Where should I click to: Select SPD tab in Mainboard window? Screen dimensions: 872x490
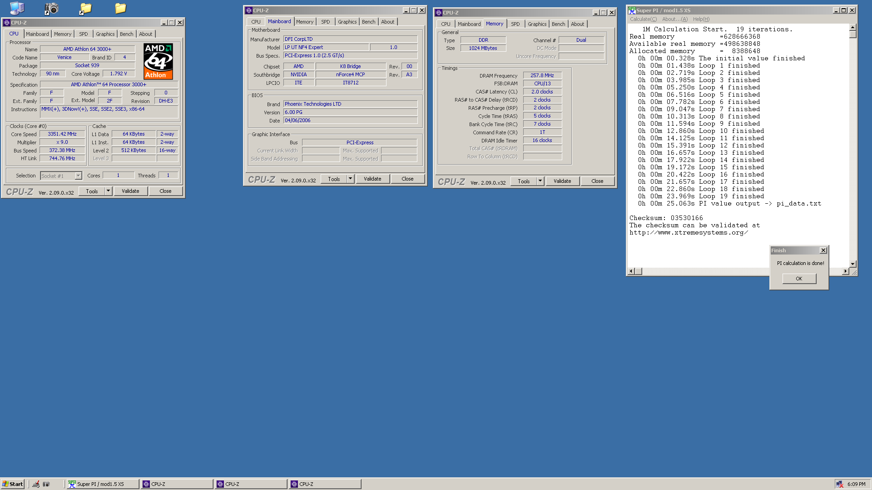point(326,22)
